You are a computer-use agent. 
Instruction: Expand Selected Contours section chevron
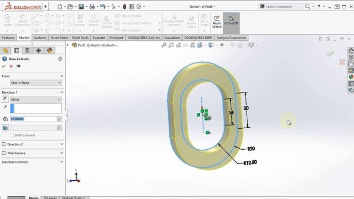(x=61, y=162)
